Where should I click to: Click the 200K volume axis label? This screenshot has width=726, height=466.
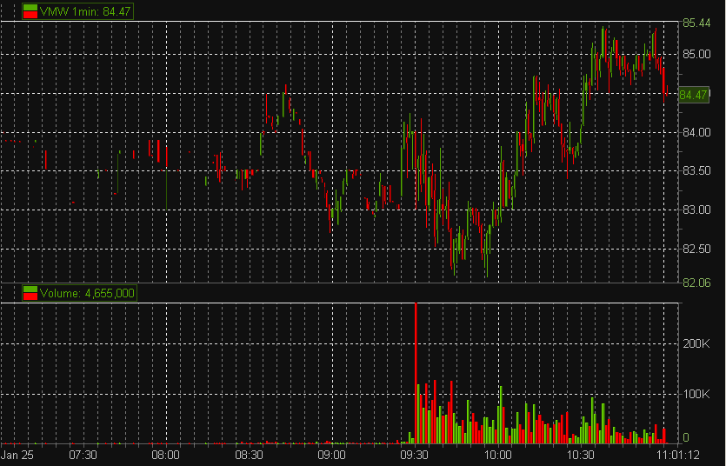(x=696, y=343)
